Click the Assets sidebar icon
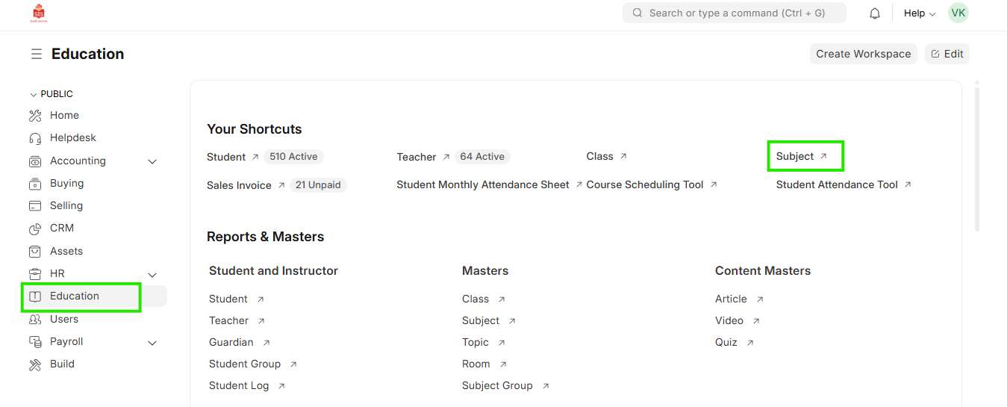The width and height of the screenshot is (1007, 407). point(35,252)
